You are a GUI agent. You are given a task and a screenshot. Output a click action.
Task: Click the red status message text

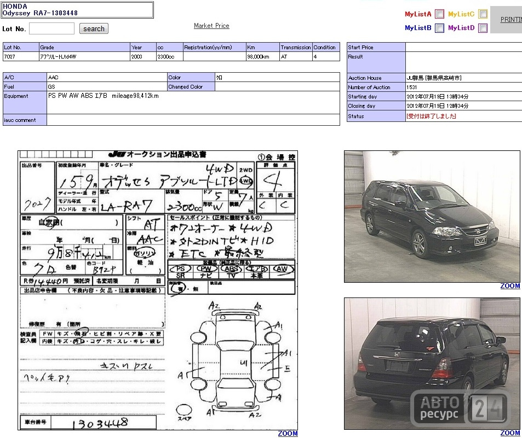coord(431,116)
